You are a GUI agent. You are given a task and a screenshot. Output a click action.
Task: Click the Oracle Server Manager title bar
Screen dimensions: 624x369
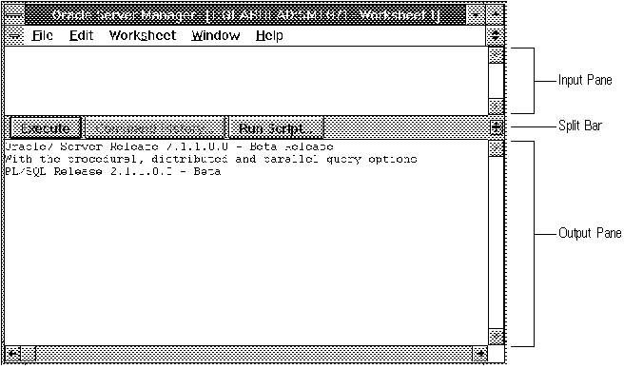coord(245,15)
